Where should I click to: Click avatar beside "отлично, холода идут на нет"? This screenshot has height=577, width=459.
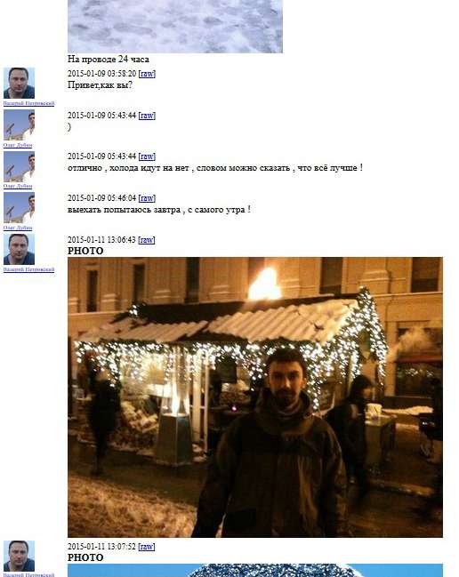20,166
